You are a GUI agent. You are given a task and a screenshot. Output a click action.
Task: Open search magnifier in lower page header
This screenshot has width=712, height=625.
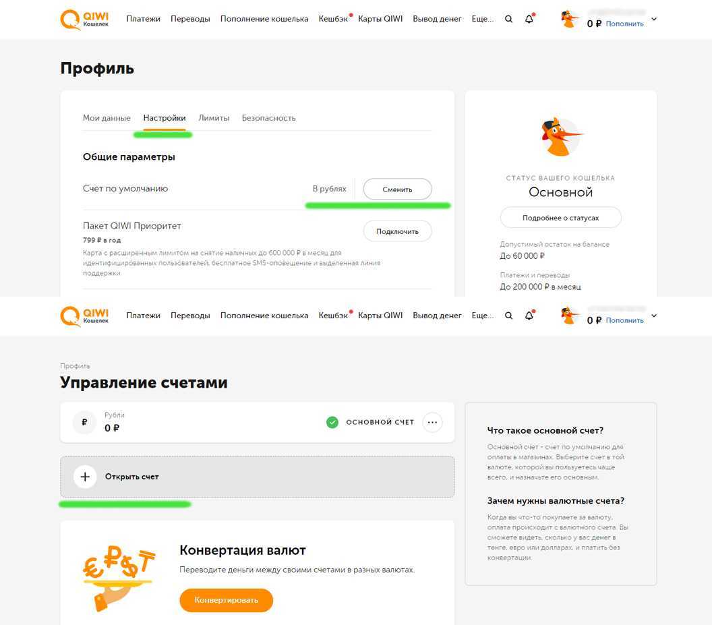(x=508, y=316)
